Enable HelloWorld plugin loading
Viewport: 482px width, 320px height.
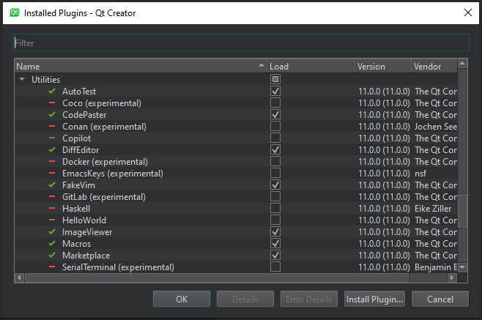click(275, 220)
